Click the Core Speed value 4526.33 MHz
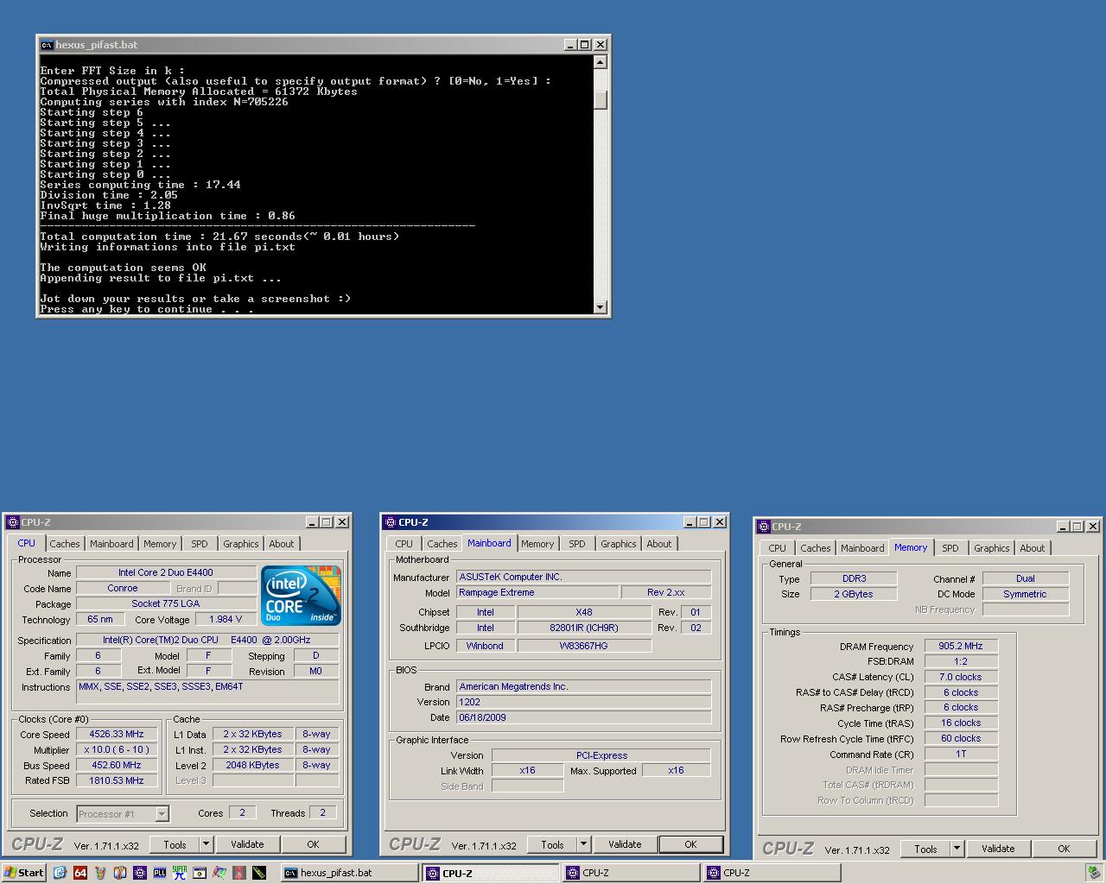1106x884 pixels. [x=117, y=734]
